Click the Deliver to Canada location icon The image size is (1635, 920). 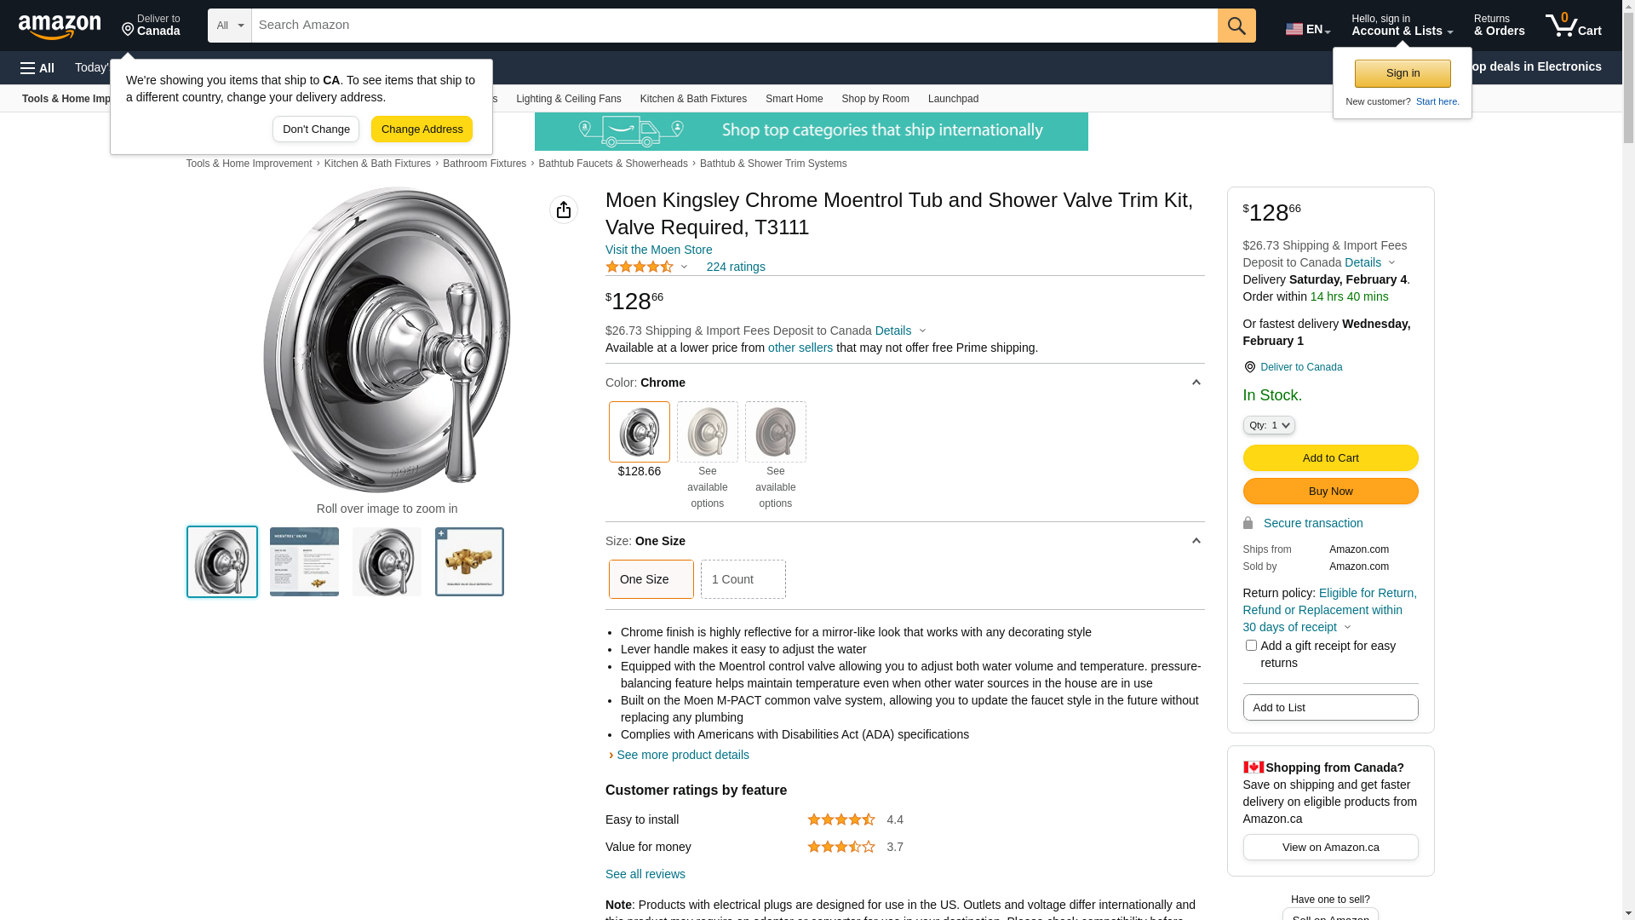pos(1249,367)
